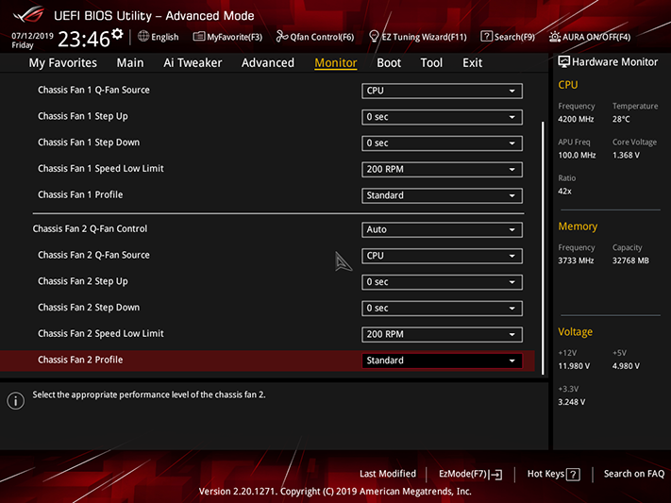The image size is (671, 503).
Task: Click Last Modified button
Action: (388, 474)
